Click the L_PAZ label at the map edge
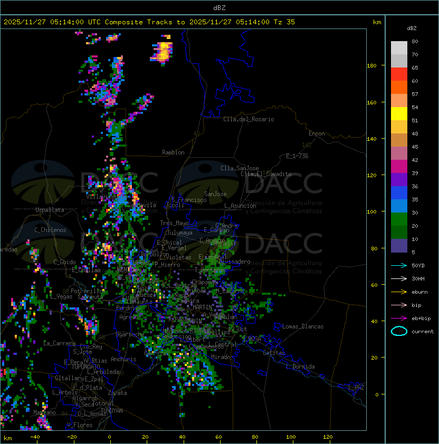The image size is (439, 444). (x=357, y=388)
